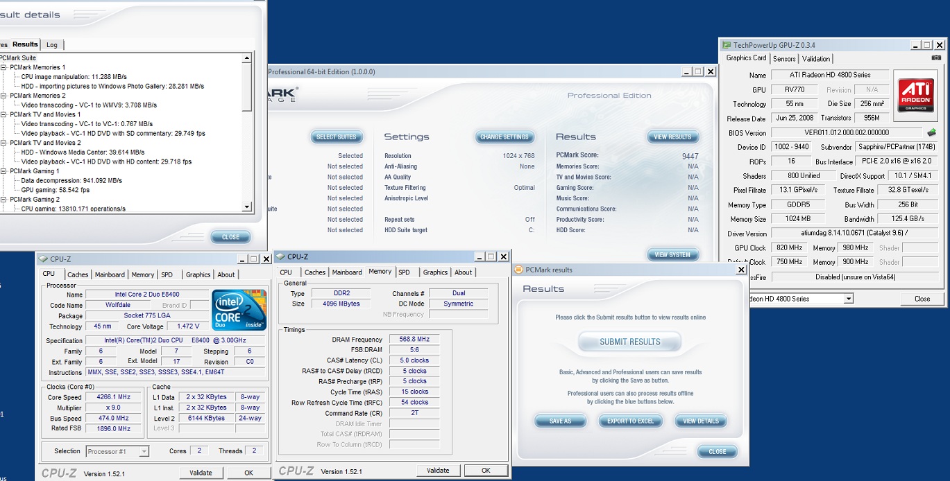Click Validate in the CPU-Z processor window

[x=201, y=473]
